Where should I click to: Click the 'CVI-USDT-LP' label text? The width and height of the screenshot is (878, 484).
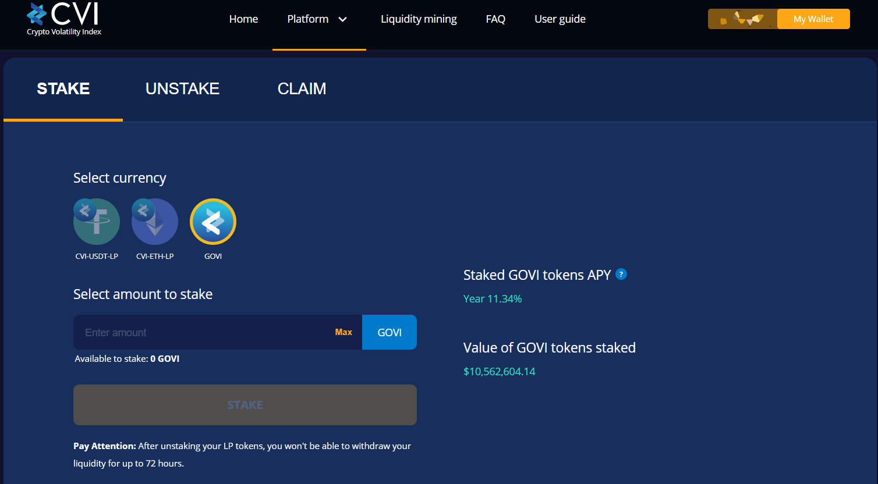point(97,256)
